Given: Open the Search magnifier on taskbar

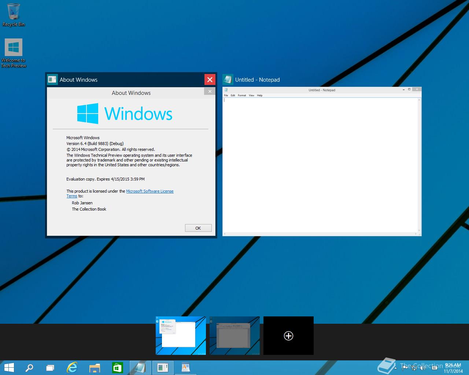Looking at the screenshot, I should click(29, 368).
